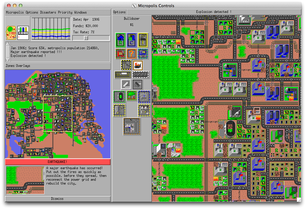Viewport: 306px width, 209px height.
Task: Pick the Park planting tool
Action: pyautogui.click(x=131, y=96)
